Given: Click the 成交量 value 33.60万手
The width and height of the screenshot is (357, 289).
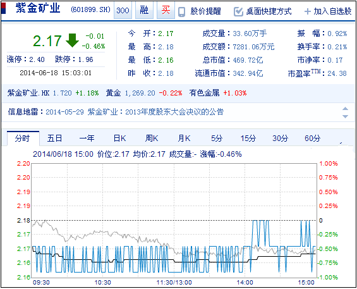Looking at the screenshot, I should [250, 34].
